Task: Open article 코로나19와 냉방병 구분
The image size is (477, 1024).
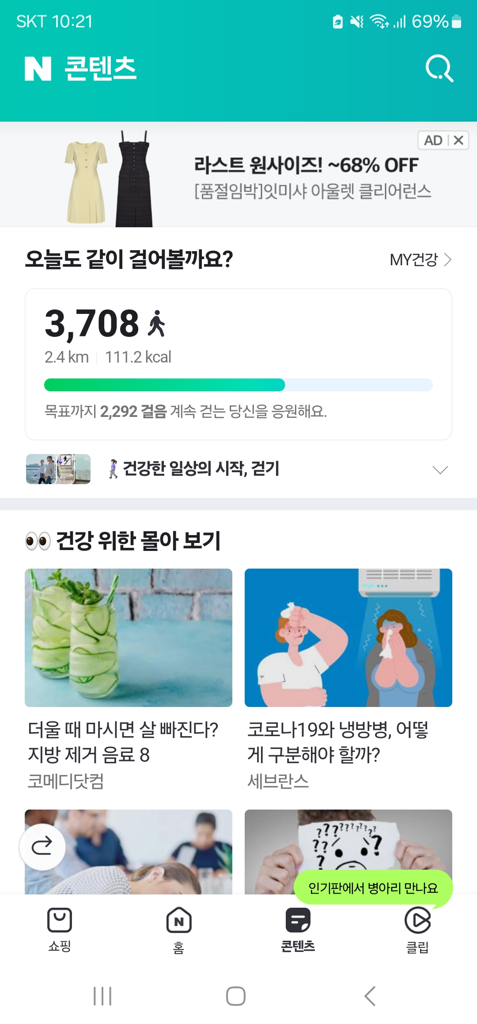Action: pyautogui.click(x=337, y=742)
